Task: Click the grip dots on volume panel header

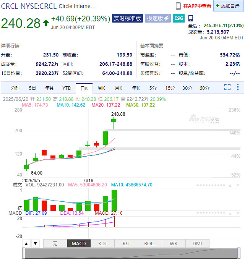Action: click(x=210, y=185)
